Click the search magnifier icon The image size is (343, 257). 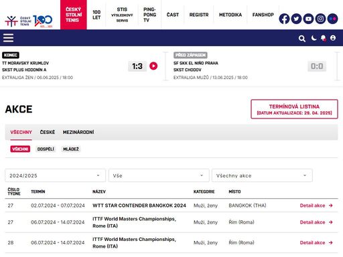point(302,39)
